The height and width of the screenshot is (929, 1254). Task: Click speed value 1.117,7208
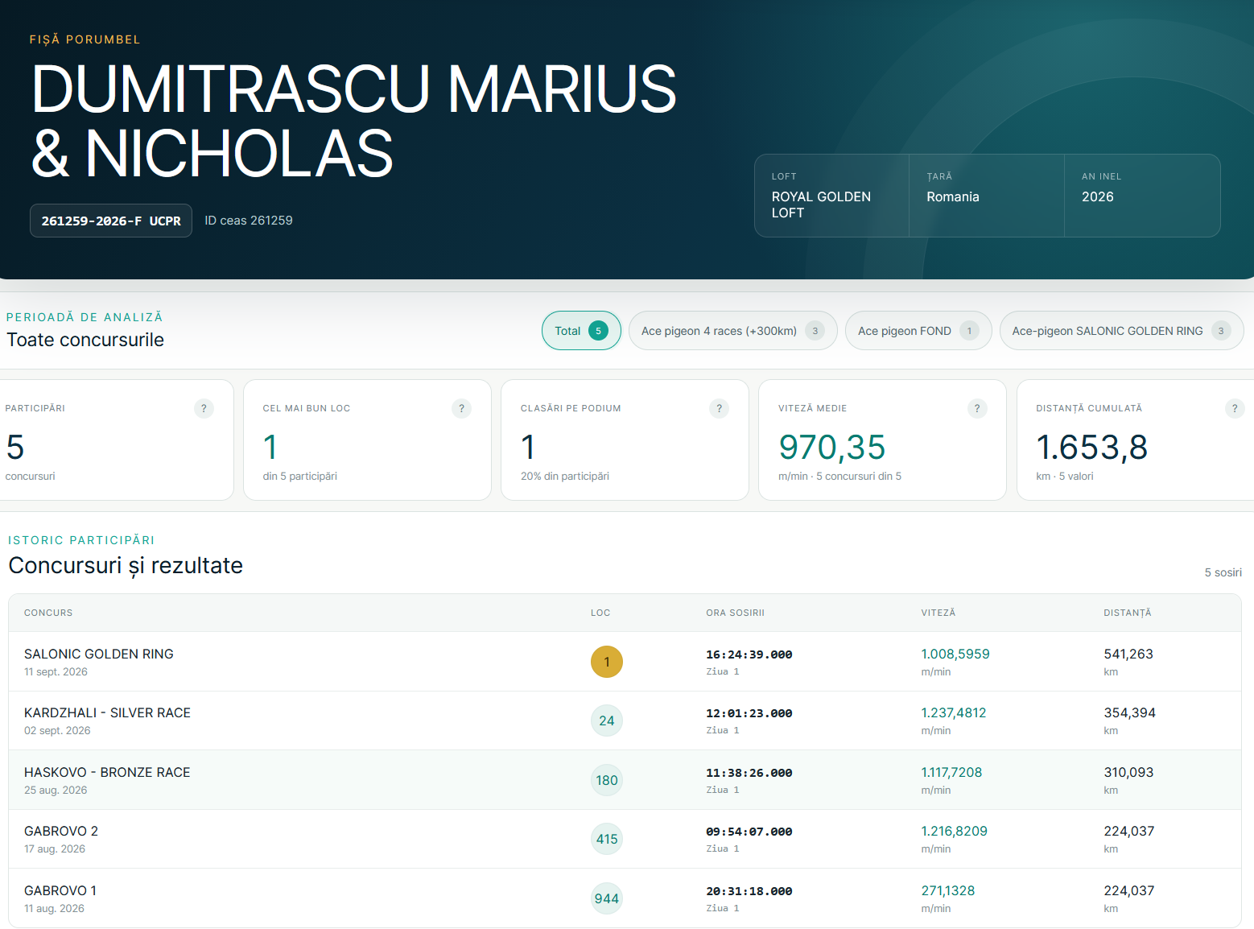tap(951, 772)
